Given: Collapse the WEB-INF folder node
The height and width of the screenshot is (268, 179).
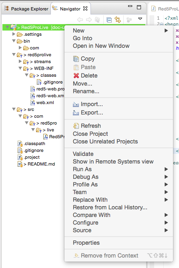Looking at the screenshot, I should pos(20,68).
